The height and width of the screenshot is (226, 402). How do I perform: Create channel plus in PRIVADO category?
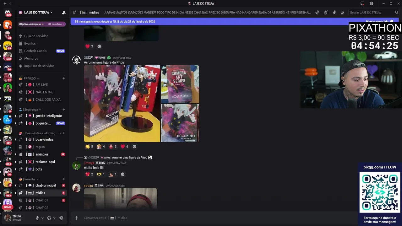pos(64,78)
